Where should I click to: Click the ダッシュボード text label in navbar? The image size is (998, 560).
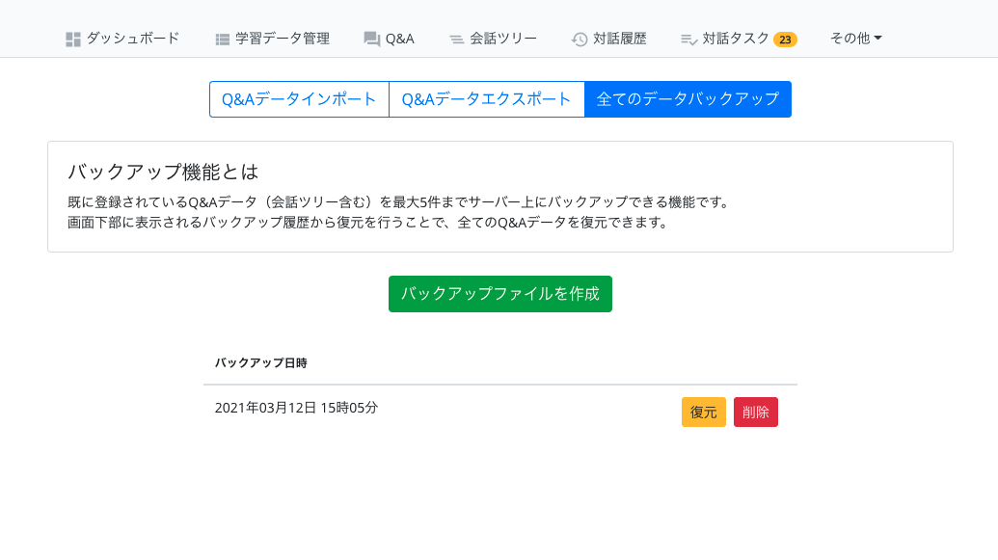[133, 39]
